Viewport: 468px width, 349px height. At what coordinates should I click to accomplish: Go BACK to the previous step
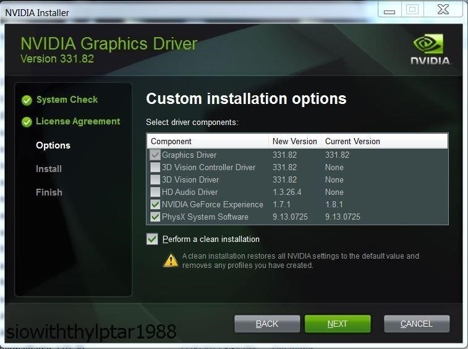267,324
